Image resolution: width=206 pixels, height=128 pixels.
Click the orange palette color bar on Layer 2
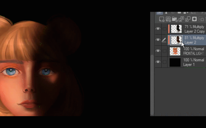click(169, 40)
